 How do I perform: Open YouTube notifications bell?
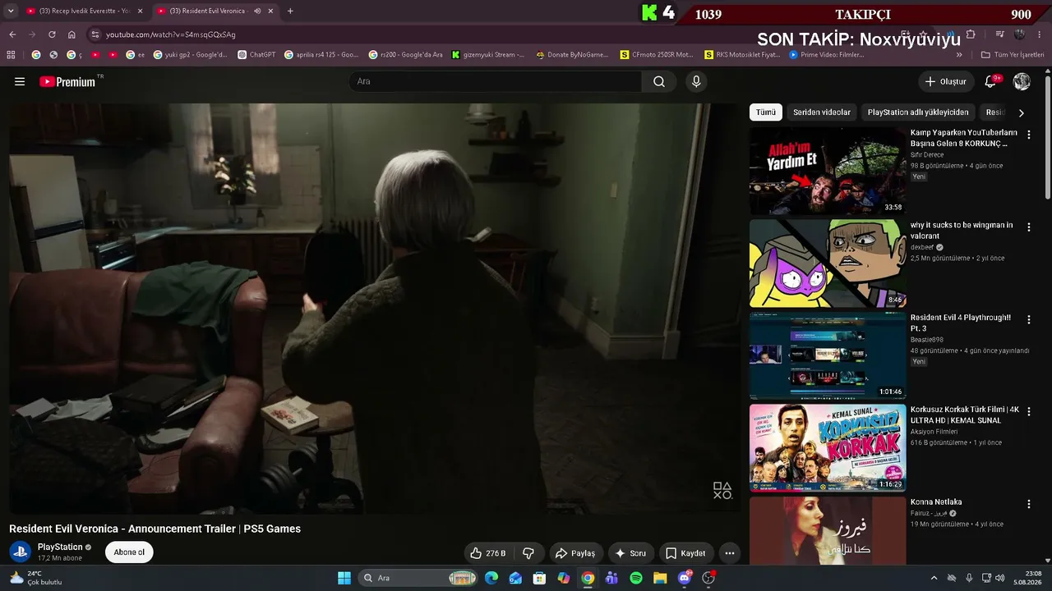991,81
